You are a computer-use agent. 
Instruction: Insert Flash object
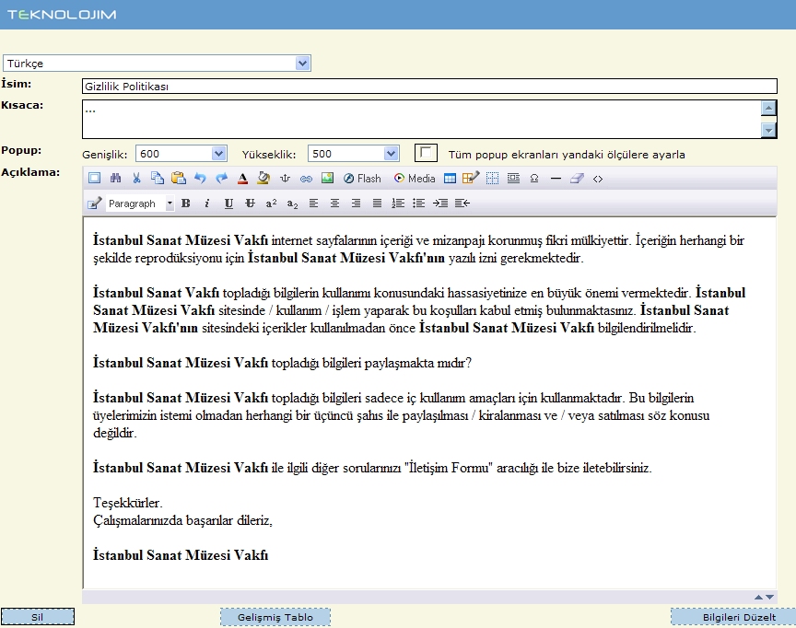[x=362, y=178]
